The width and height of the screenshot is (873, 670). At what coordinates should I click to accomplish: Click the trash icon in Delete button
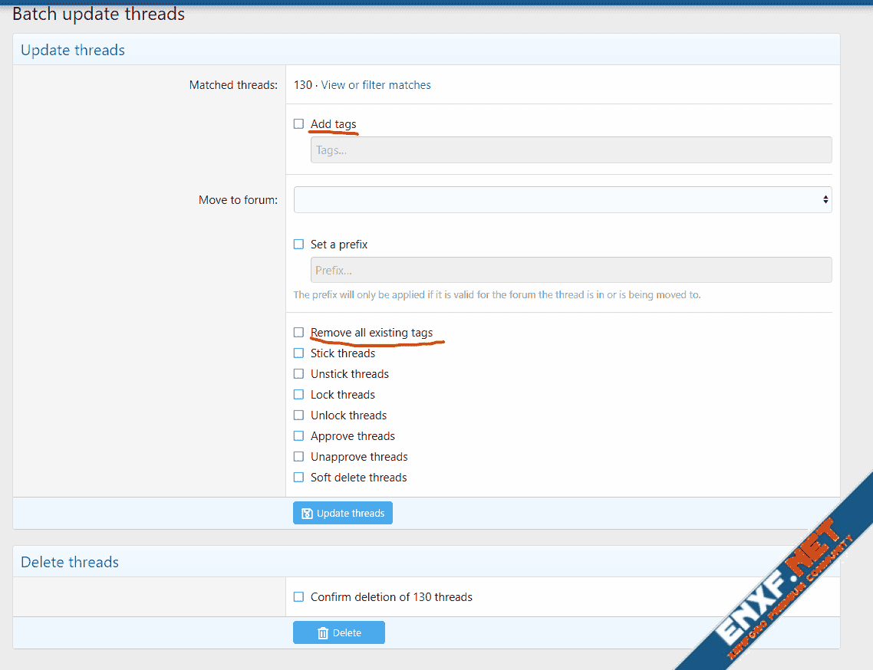pos(323,633)
